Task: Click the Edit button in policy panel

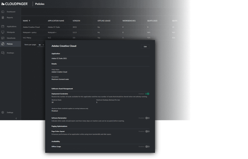Action: [x=145, y=47]
